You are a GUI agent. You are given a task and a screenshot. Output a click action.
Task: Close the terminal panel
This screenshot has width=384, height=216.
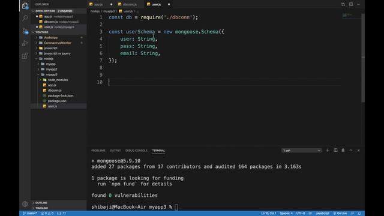coord(359,151)
